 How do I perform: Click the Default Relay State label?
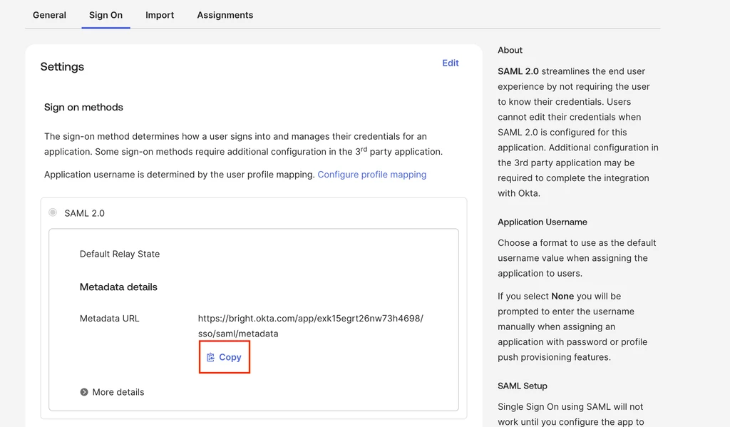point(120,254)
